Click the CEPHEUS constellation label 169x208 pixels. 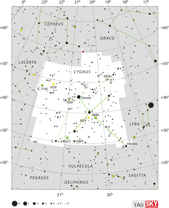point(54,24)
